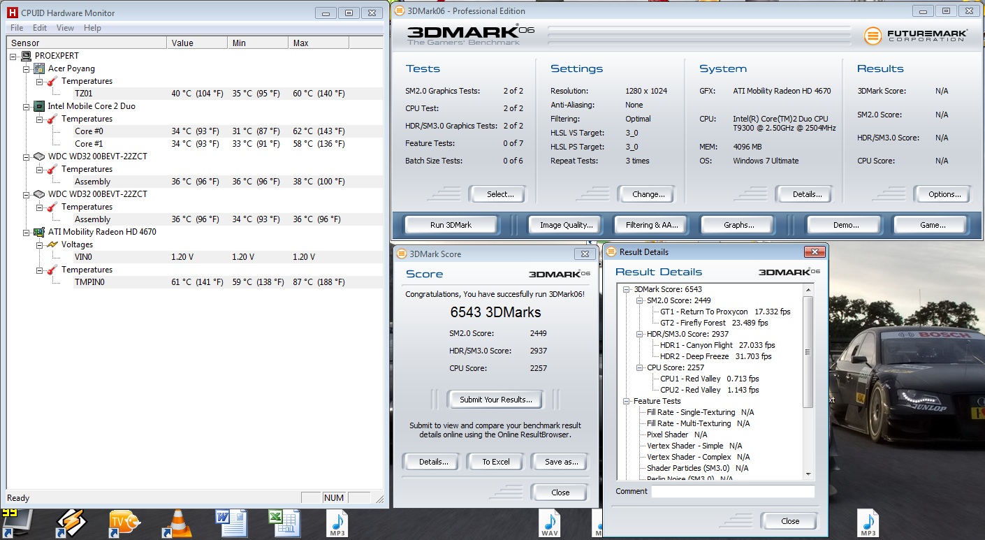This screenshot has width=985, height=540.
Task: Collapse the PROEXPERT root node
Action: click(x=13, y=56)
